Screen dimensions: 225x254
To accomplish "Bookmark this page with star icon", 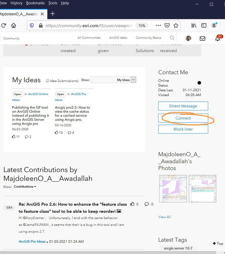I will click(176, 25).
